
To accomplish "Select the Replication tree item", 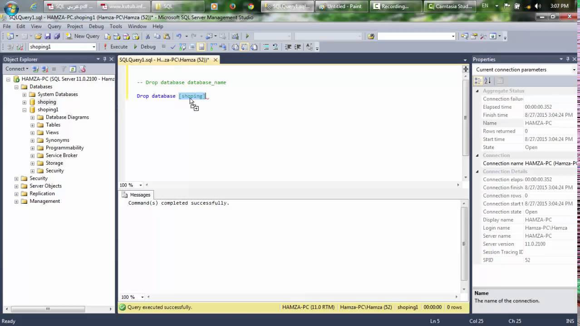I will [42, 193].
